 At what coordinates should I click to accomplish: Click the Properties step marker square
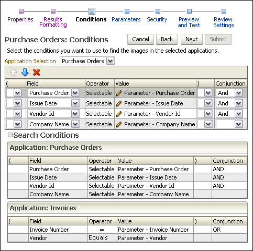(x=21, y=11)
